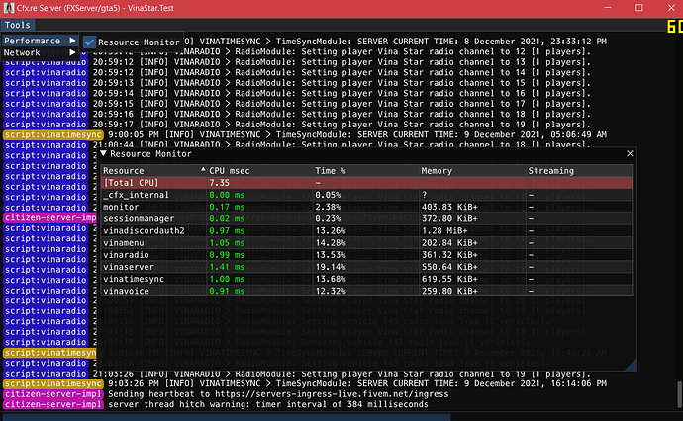
Task: Open the Network submenu
Action: [x=40, y=52]
